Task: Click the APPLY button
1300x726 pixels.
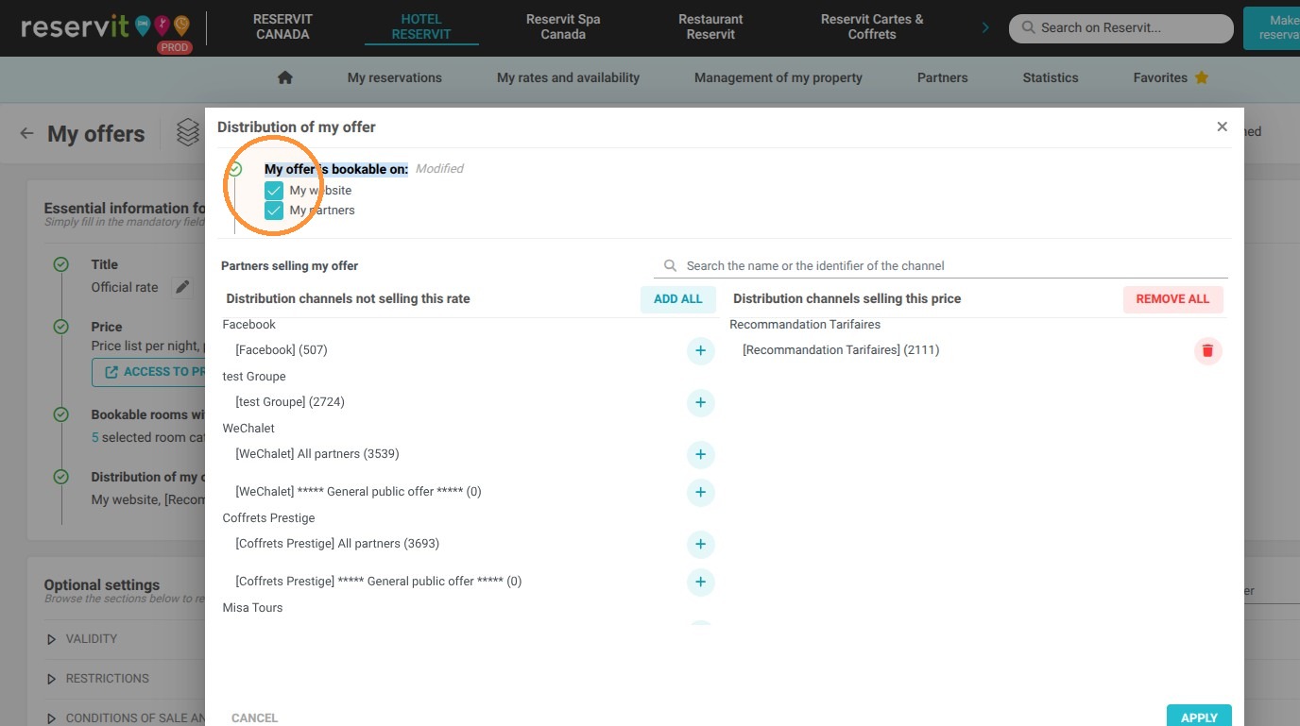Action: click(1199, 717)
